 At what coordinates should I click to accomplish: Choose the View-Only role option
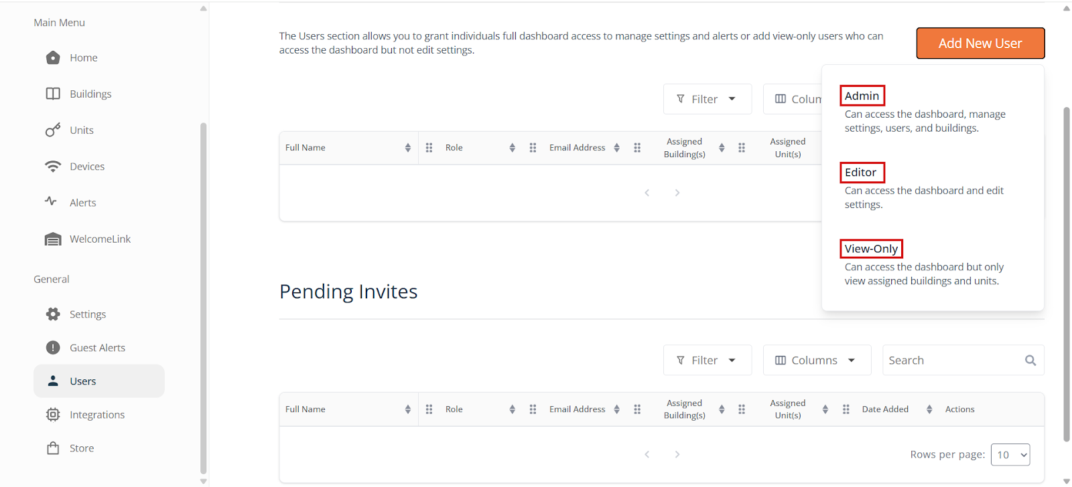click(x=871, y=249)
